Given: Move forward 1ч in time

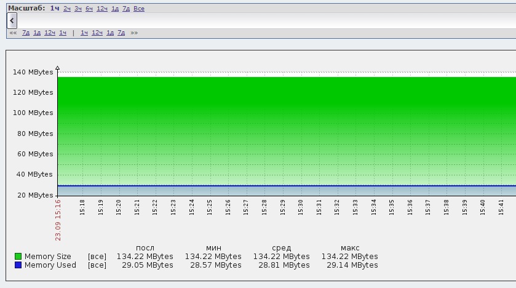Looking at the screenshot, I should pos(84,33).
